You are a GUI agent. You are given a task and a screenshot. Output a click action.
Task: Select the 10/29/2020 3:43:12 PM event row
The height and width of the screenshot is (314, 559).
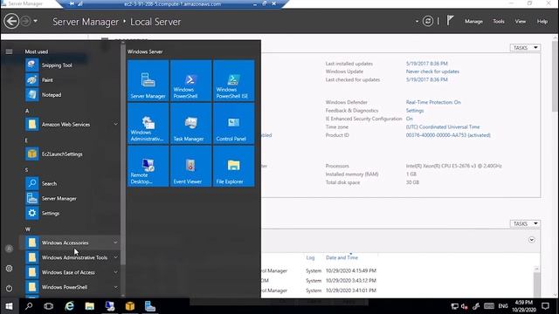397,281
